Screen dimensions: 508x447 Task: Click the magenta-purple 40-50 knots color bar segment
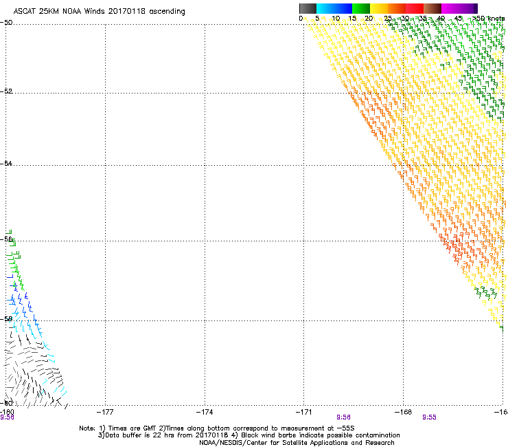[x=459, y=8]
